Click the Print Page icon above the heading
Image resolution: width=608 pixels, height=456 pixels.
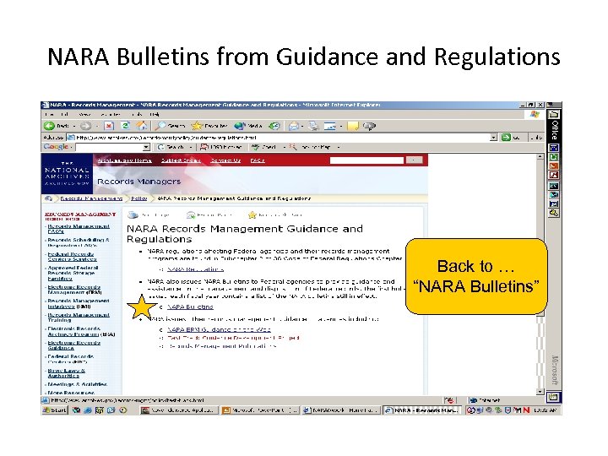(133, 214)
